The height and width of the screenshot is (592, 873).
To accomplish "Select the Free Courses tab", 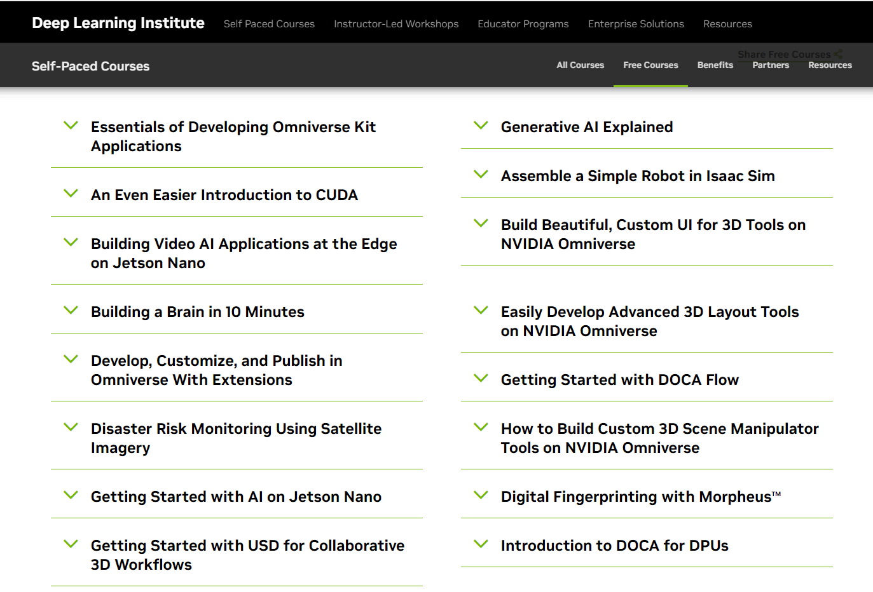I will tap(650, 65).
